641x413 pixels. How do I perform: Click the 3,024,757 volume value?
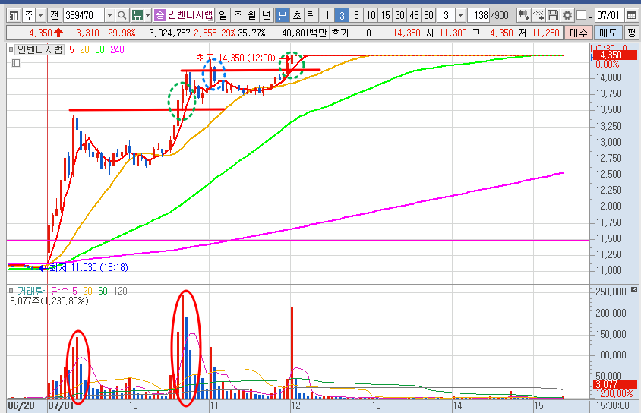170,33
